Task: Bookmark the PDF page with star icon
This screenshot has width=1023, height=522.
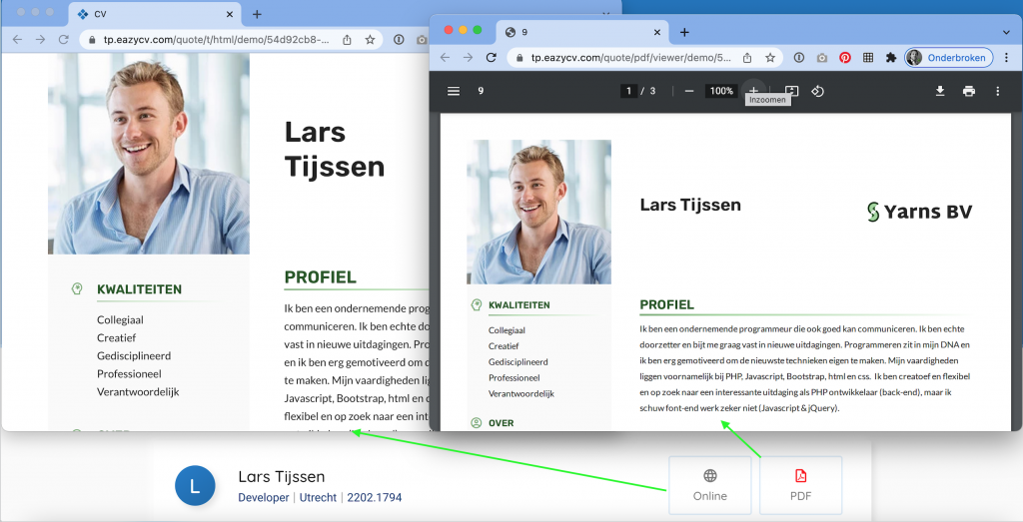Action: (x=770, y=58)
